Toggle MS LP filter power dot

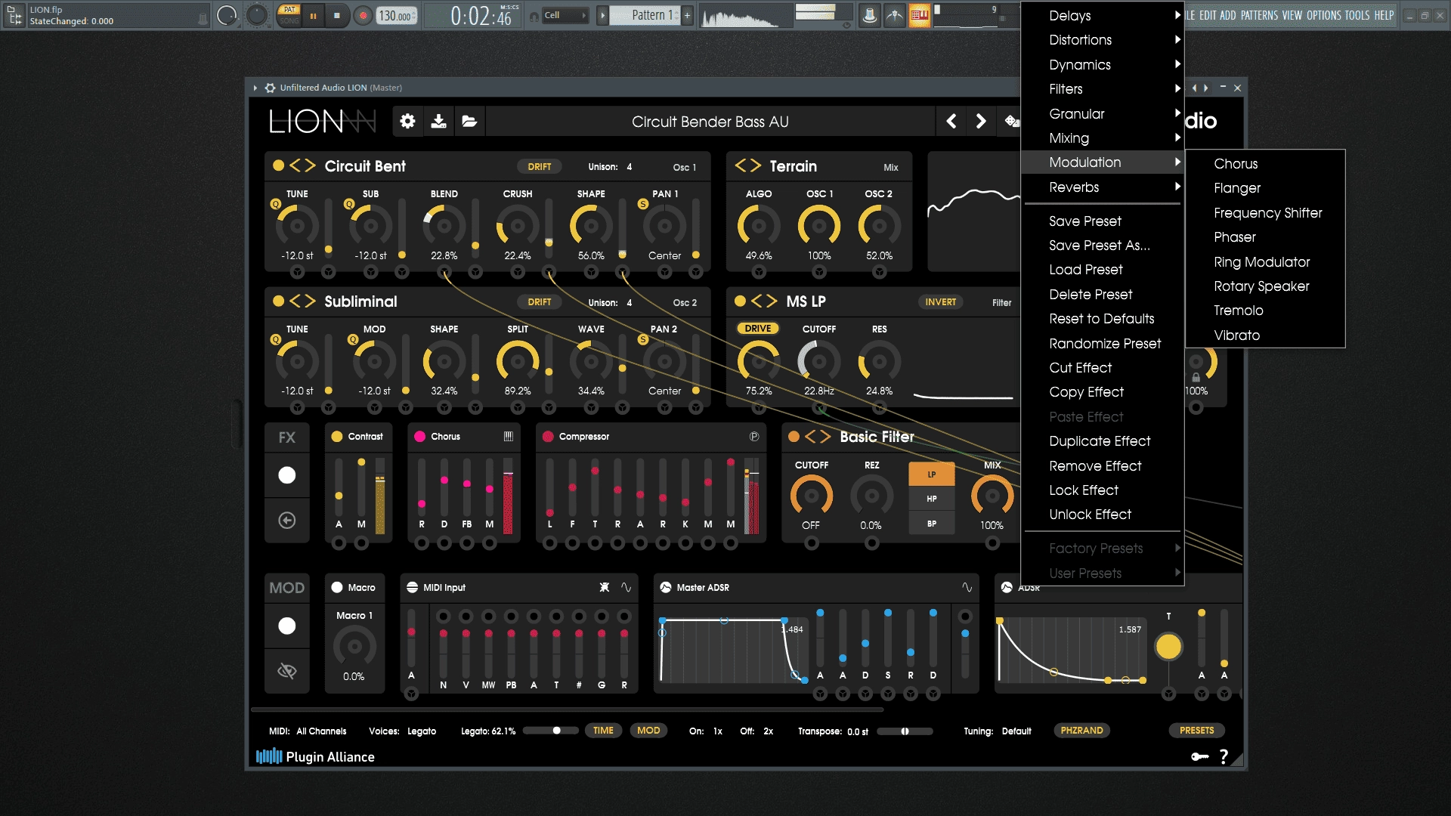click(740, 301)
